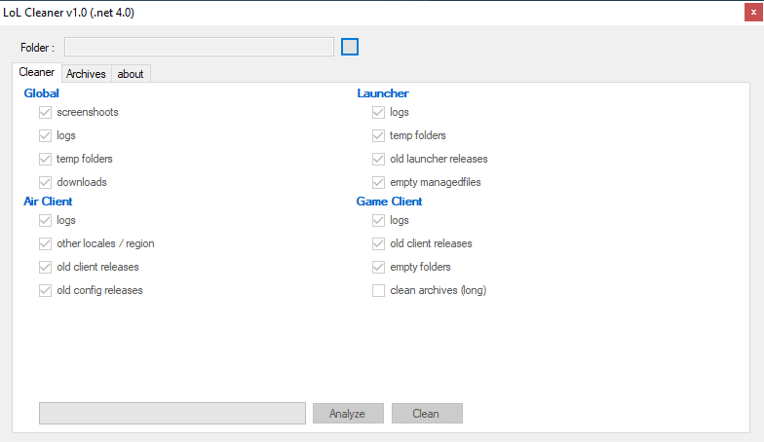The height and width of the screenshot is (442, 764).
Task: Open the Archives tab
Action: (86, 74)
